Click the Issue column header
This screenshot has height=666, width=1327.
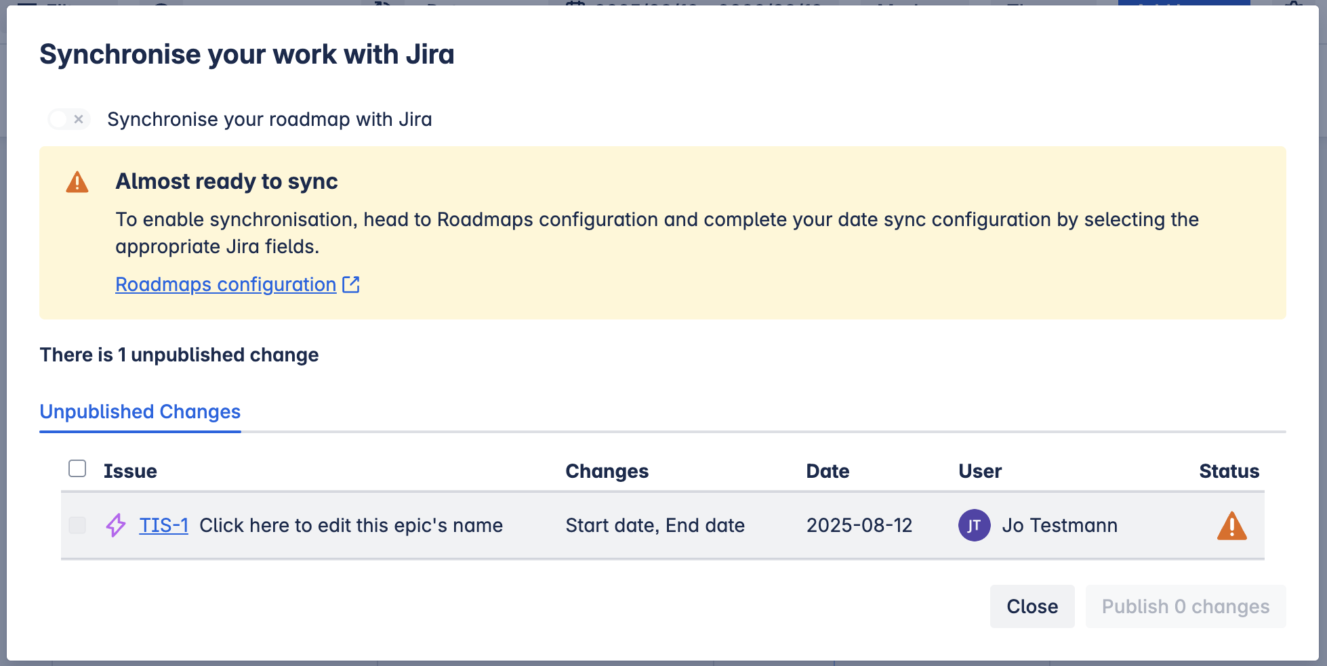click(x=130, y=471)
